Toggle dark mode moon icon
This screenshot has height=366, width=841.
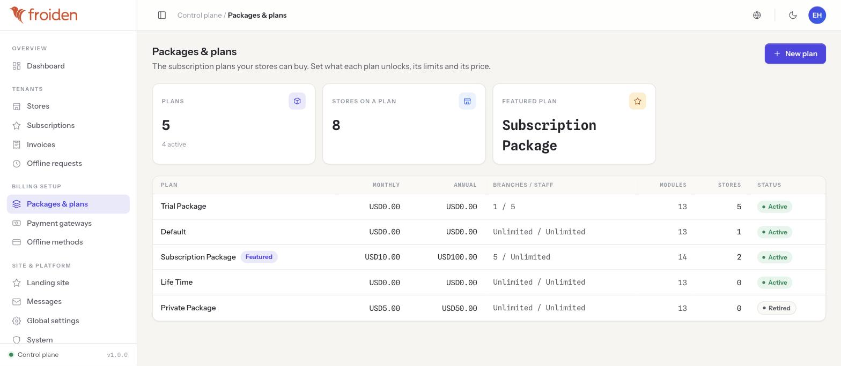coord(793,15)
